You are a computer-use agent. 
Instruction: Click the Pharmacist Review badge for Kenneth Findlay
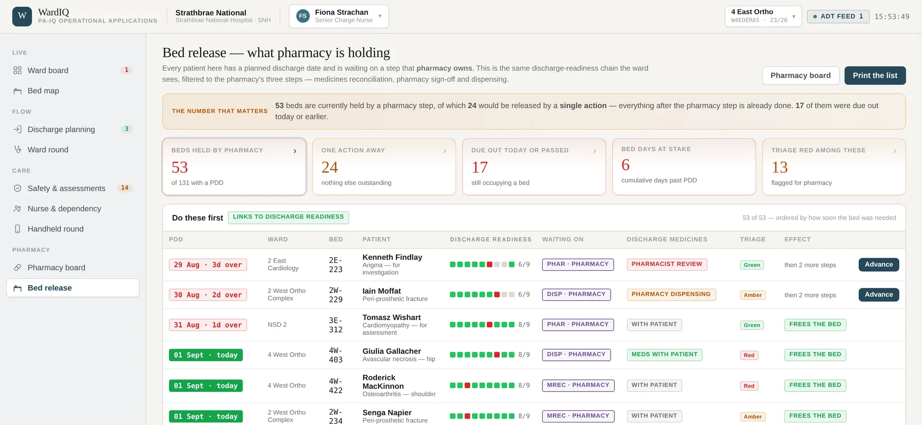[x=667, y=264]
